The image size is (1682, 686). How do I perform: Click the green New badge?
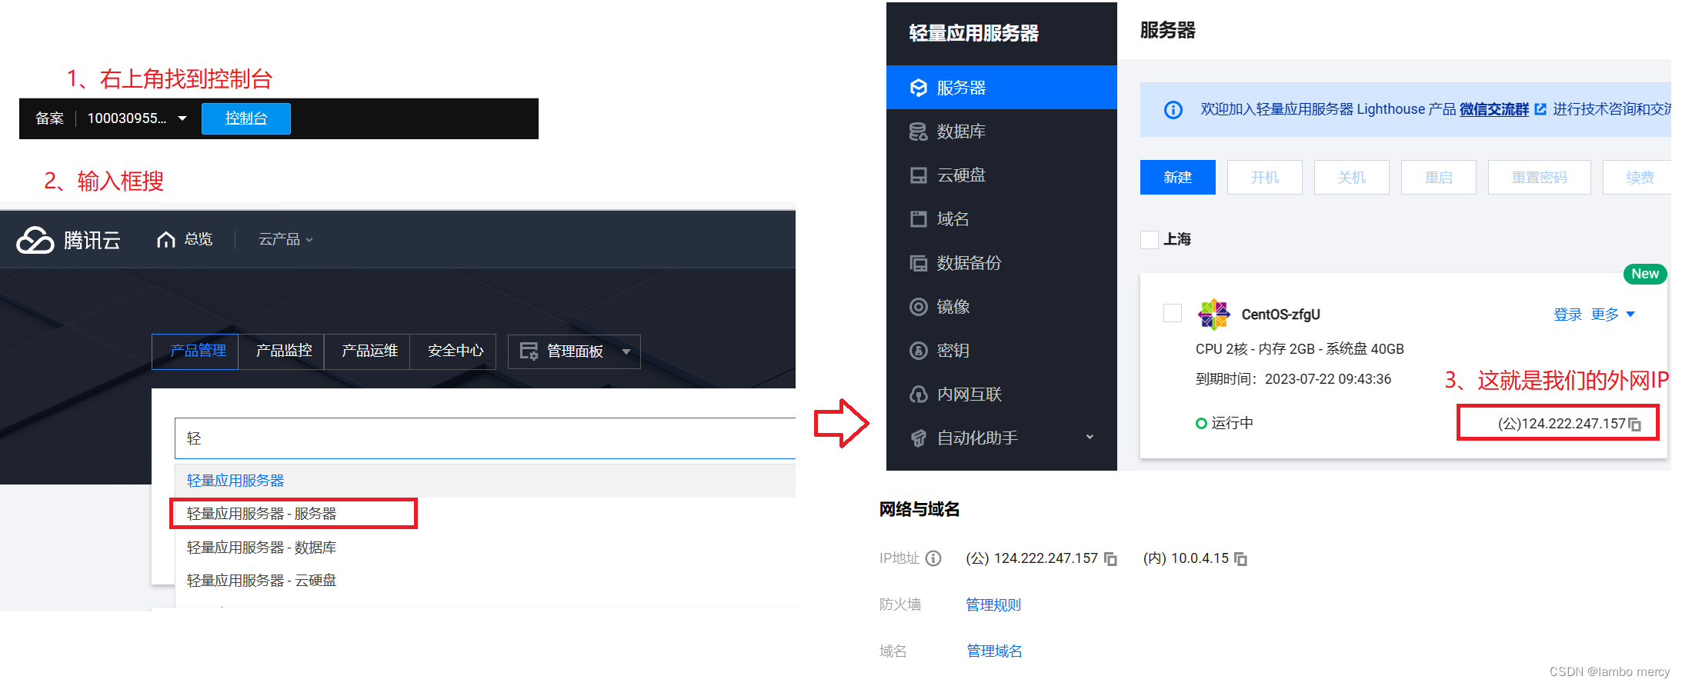[x=1645, y=274]
